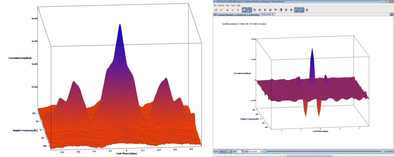The height and width of the screenshot is (157, 394).
Task: Open the Receiver menu
Action: (221, 5)
